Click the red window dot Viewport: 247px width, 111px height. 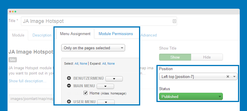pyautogui.click(x=10, y=12)
